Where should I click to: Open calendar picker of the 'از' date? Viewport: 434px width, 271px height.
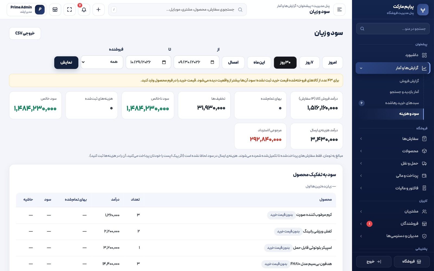tap(212, 62)
